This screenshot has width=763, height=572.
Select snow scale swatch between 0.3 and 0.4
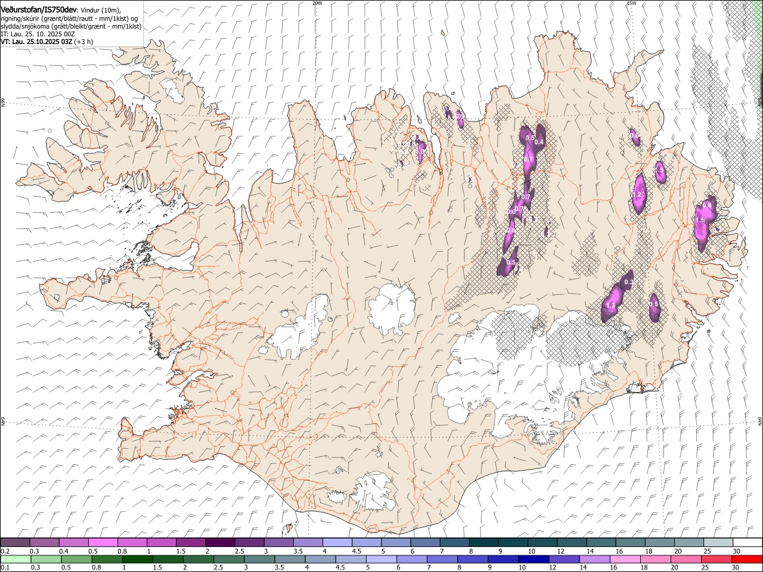click(45, 543)
